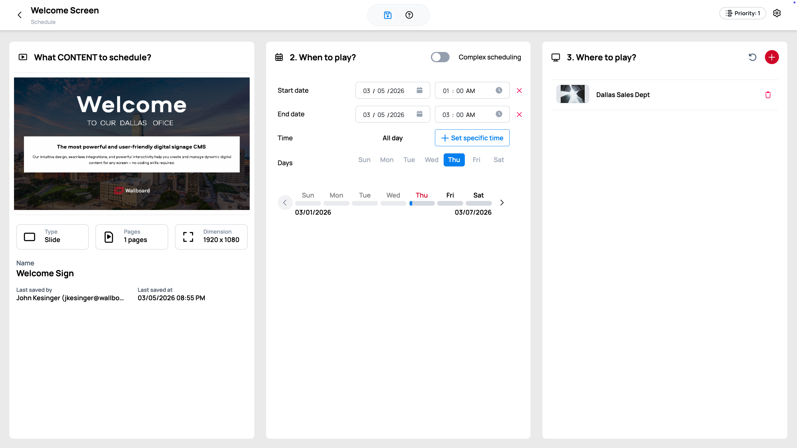Click the Thursday timeline progress bar
The width and height of the screenshot is (797, 448).
click(x=422, y=203)
